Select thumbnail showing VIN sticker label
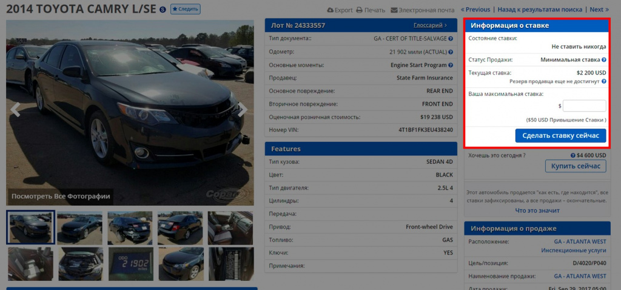This screenshot has height=290, width=621. 231,264
